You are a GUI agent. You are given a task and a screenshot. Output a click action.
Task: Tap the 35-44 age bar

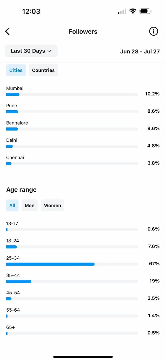coord(72,281)
